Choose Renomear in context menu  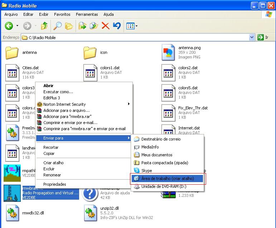pyautogui.click(x=83, y=175)
